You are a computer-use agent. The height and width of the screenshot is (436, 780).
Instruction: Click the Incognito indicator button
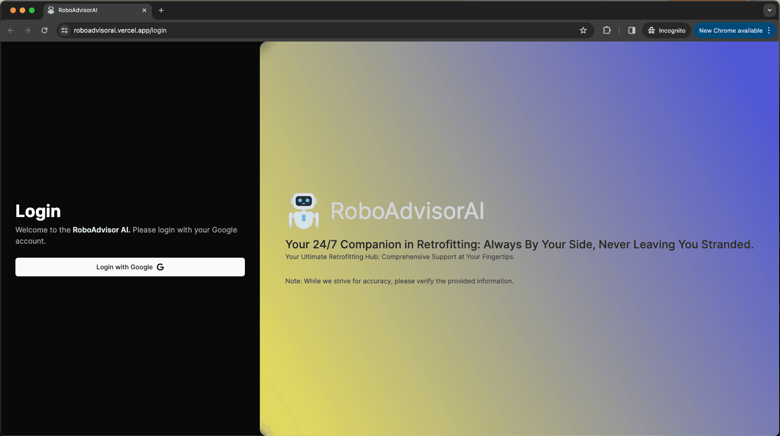(x=666, y=30)
